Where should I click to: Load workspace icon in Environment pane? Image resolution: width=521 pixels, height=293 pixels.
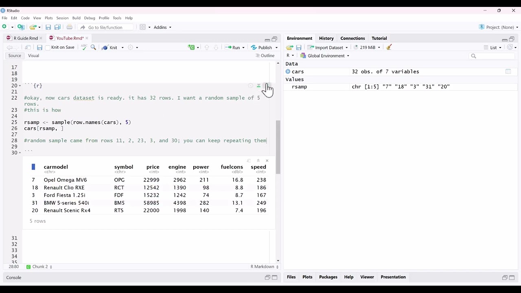(289, 48)
